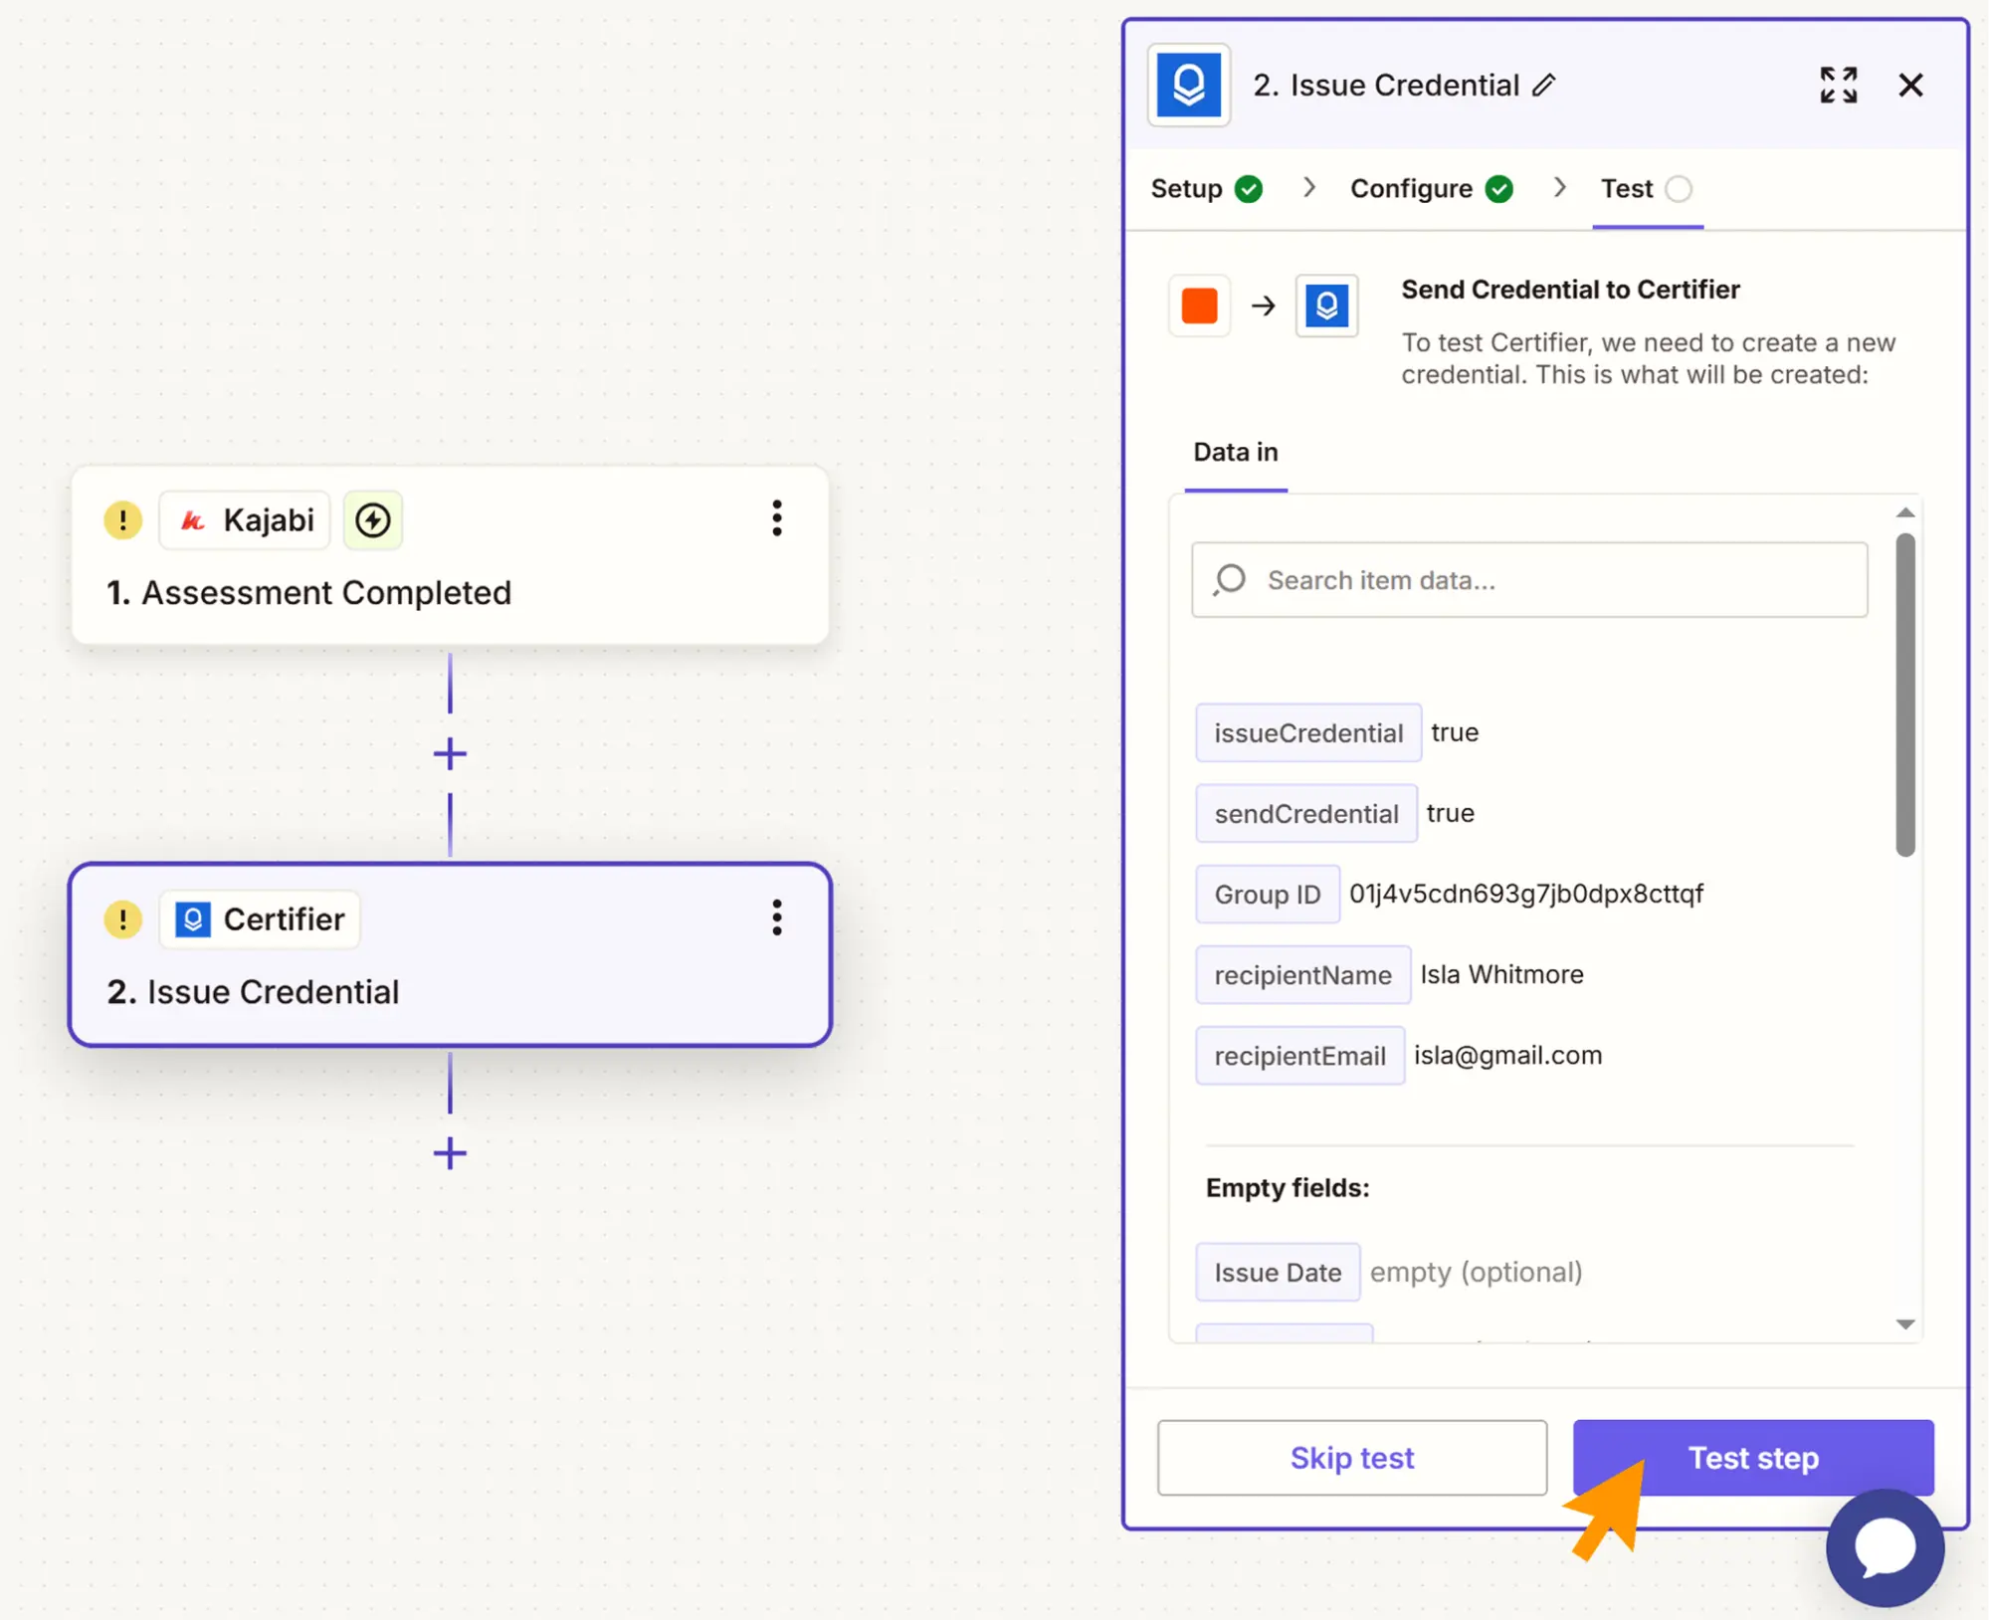This screenshot has height=1621, width=1989.
Task: Open the chat support bubble
Action: [x=1885, y=1548]
